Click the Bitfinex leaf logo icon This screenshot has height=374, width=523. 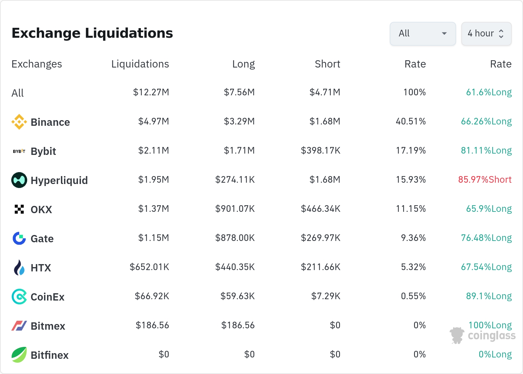[x=19, y=355]
